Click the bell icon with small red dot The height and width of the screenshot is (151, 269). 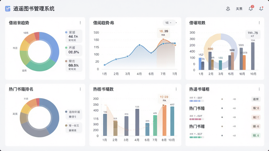click(261, 9)
